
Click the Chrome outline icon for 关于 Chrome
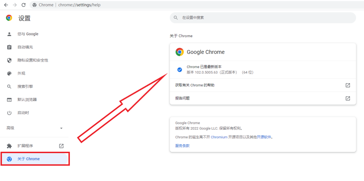tap(9, 159)
